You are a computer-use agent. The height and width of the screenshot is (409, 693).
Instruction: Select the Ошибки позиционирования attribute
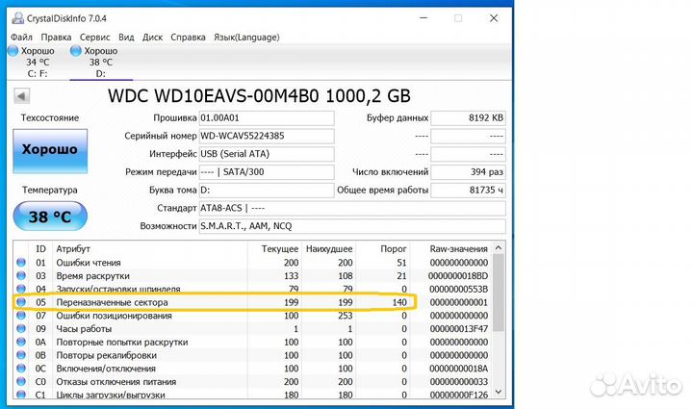tap(114, 316)
